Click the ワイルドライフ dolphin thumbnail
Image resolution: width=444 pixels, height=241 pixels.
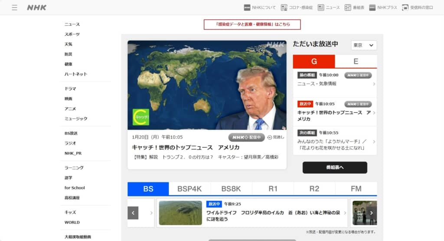click(x=180, y=213)
